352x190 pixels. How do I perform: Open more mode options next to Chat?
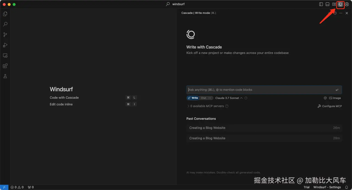pyautogui.click(x=210, y=98)
